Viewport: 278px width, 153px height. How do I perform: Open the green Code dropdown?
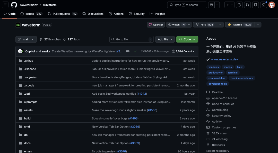187,39
